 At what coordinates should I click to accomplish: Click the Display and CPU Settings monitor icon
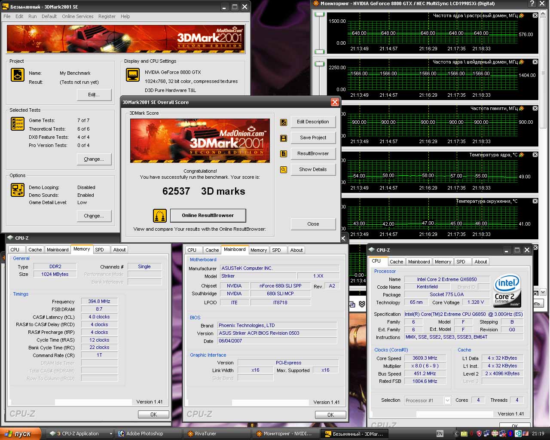click(x=133, y=75)
